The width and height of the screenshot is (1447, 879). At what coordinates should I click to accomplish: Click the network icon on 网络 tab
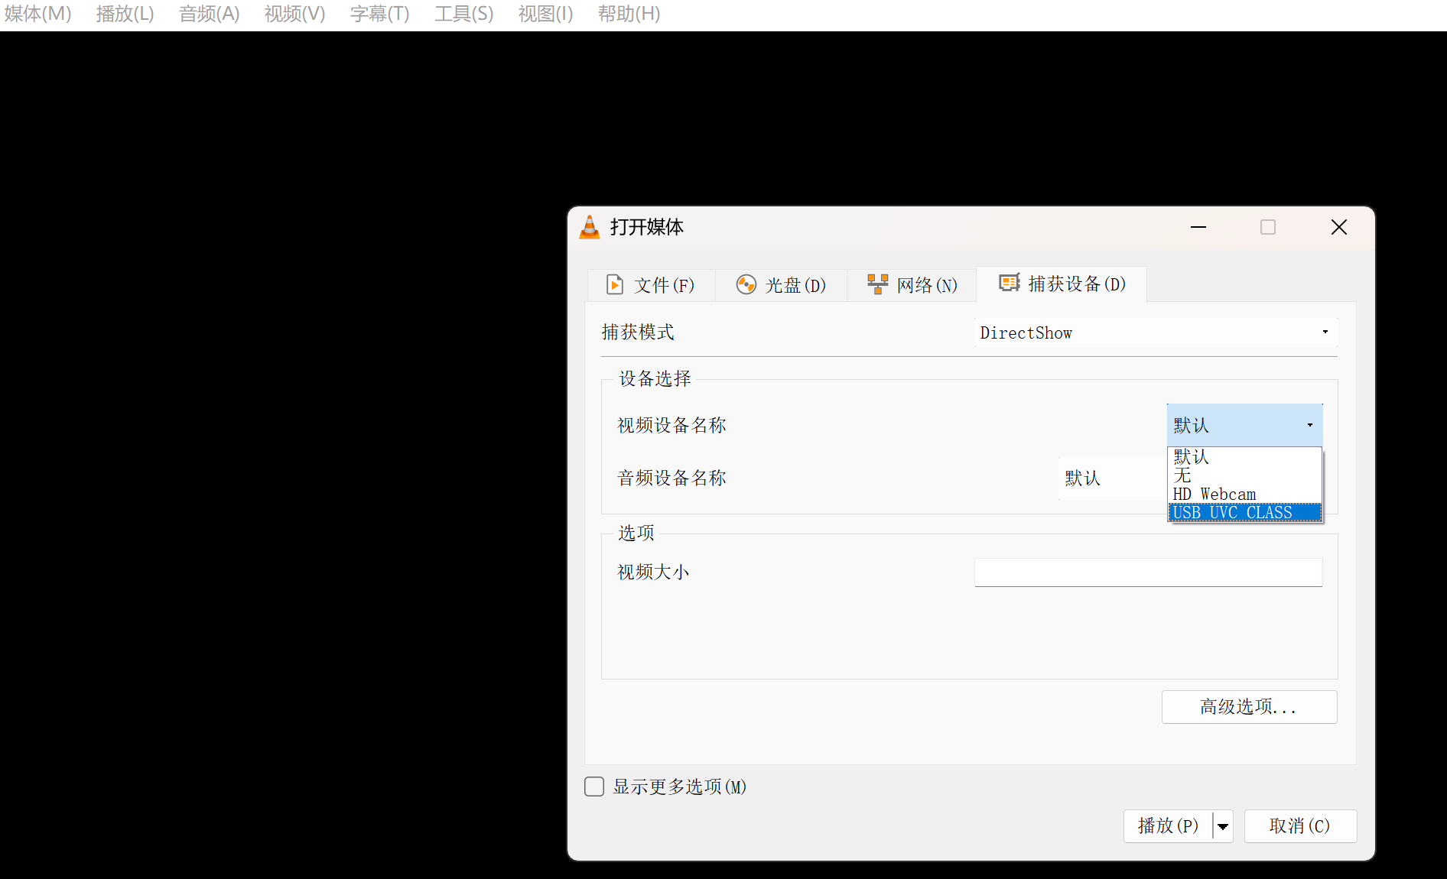click(877, 284)
